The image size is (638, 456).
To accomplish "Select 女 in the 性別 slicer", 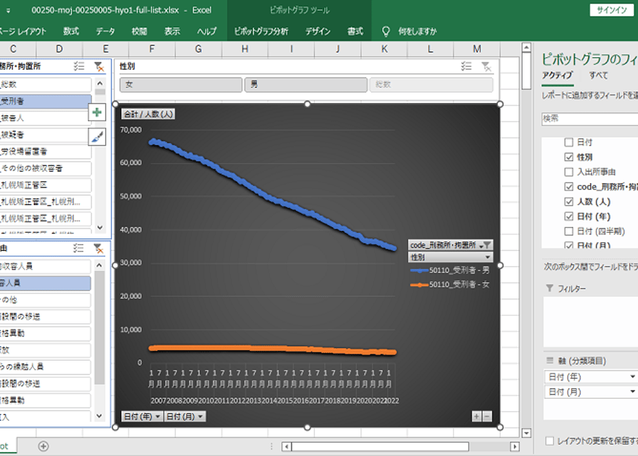I will [181, 85].
